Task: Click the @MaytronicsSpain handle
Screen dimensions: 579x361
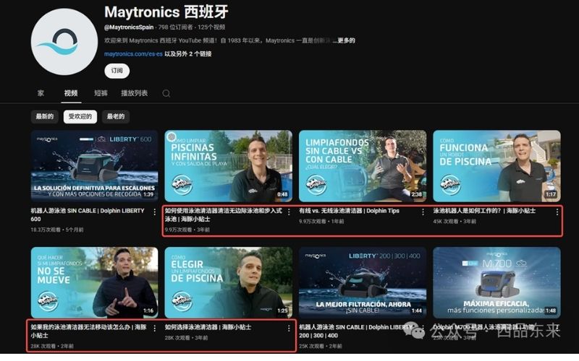Action: pos(129,27)
